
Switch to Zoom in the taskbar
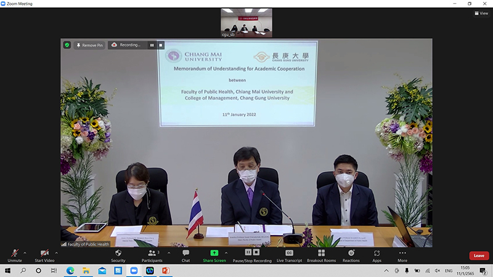(134, 270)
